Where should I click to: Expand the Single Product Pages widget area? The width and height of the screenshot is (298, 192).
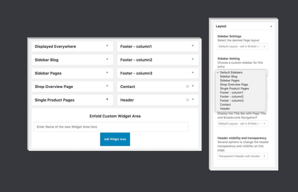pyautogui.click(x=107, y=100)
